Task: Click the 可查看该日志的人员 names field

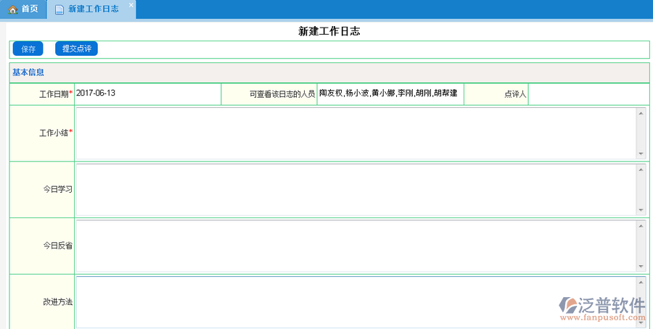Action: (390, 93)
